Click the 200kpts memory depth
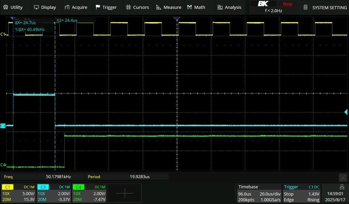 pyautogui.click(x=246, y=200)
